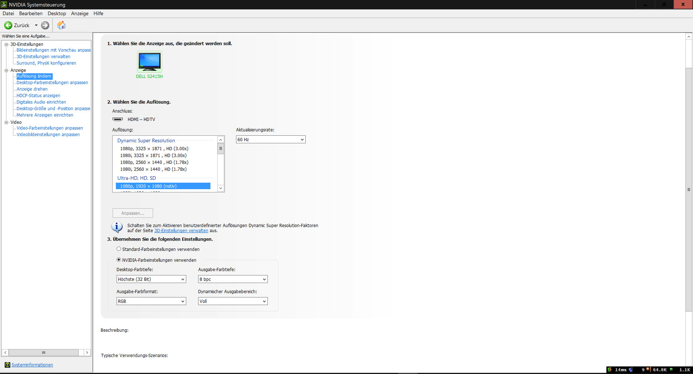
Task: Select Standard-Farbeinstellungen verwenden radio button
Action: [x=119, y=249]
